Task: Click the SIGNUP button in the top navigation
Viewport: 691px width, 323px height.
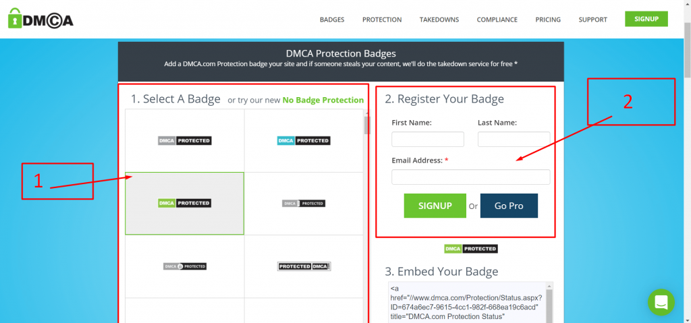Action: (646, 19)
